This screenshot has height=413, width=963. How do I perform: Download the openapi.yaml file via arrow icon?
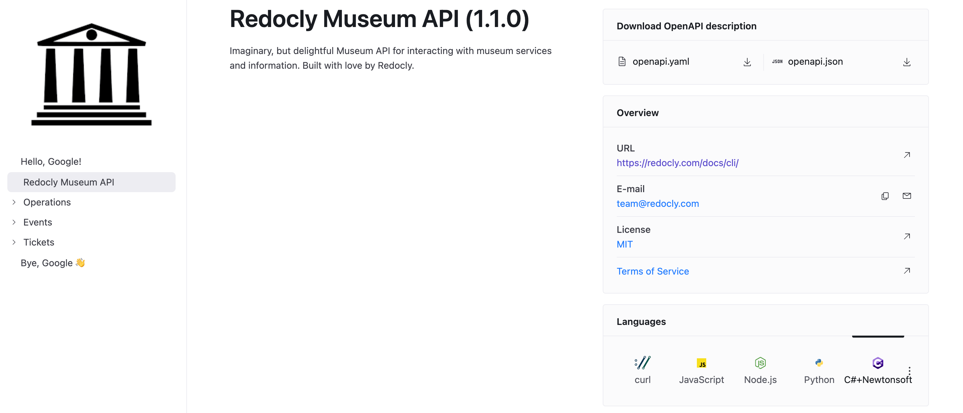click(x=747, y=62)
